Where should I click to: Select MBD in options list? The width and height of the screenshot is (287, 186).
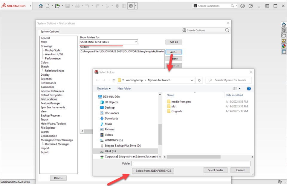pyautogui.click(x=44, y=42)
